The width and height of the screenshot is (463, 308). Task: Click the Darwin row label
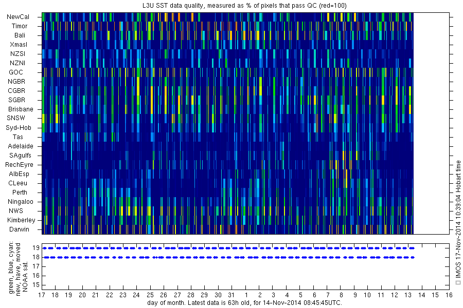pos(19,229)
